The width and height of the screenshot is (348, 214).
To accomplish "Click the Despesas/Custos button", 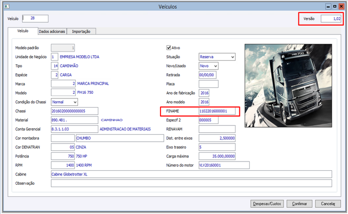I will click(267, 204).
